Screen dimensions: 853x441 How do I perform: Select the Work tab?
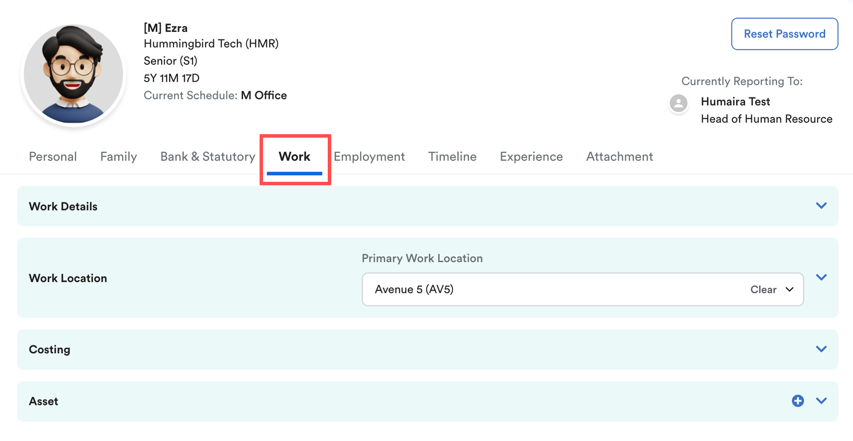click(x=295, y=156)
